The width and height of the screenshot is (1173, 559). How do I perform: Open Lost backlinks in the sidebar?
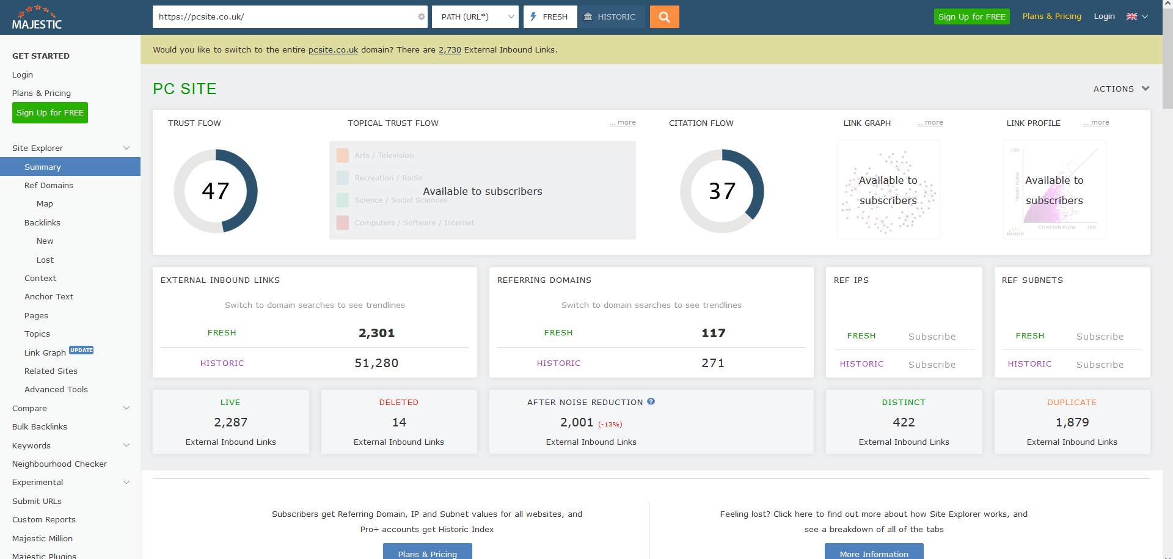coord(45,260)
